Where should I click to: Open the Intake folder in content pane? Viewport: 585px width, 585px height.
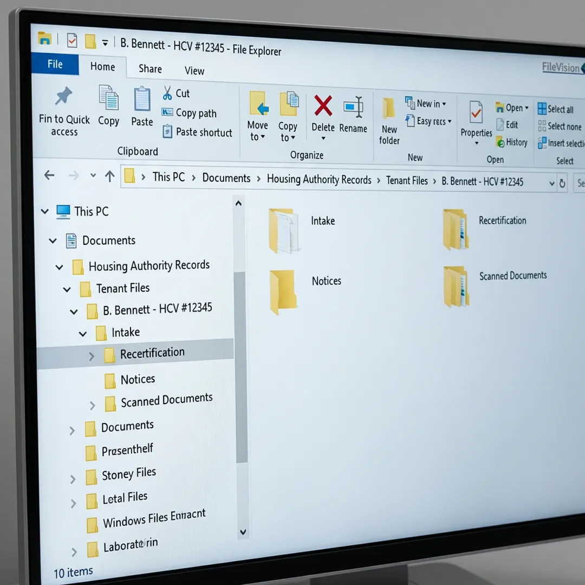[x=302, y=230]
